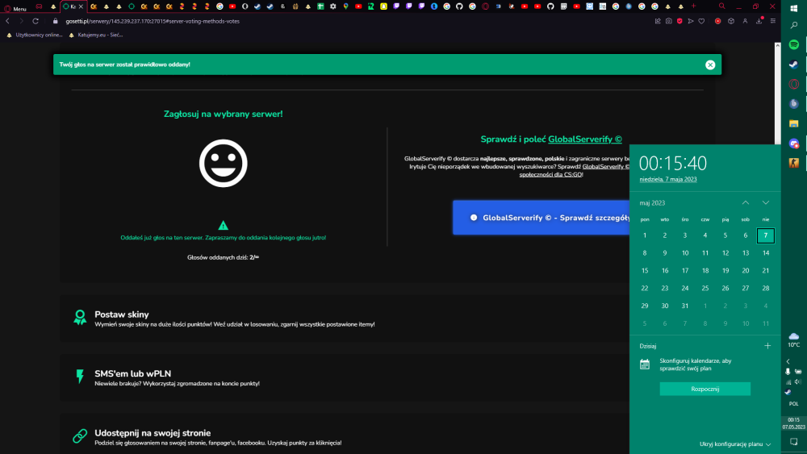Open the extensions cube icon
This screenshot has height=454, width=807.
pos(731,21)
